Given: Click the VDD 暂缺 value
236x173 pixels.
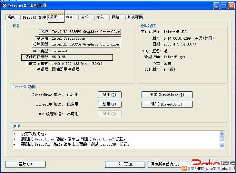Looking at the screenshot, I should [168, 64].
